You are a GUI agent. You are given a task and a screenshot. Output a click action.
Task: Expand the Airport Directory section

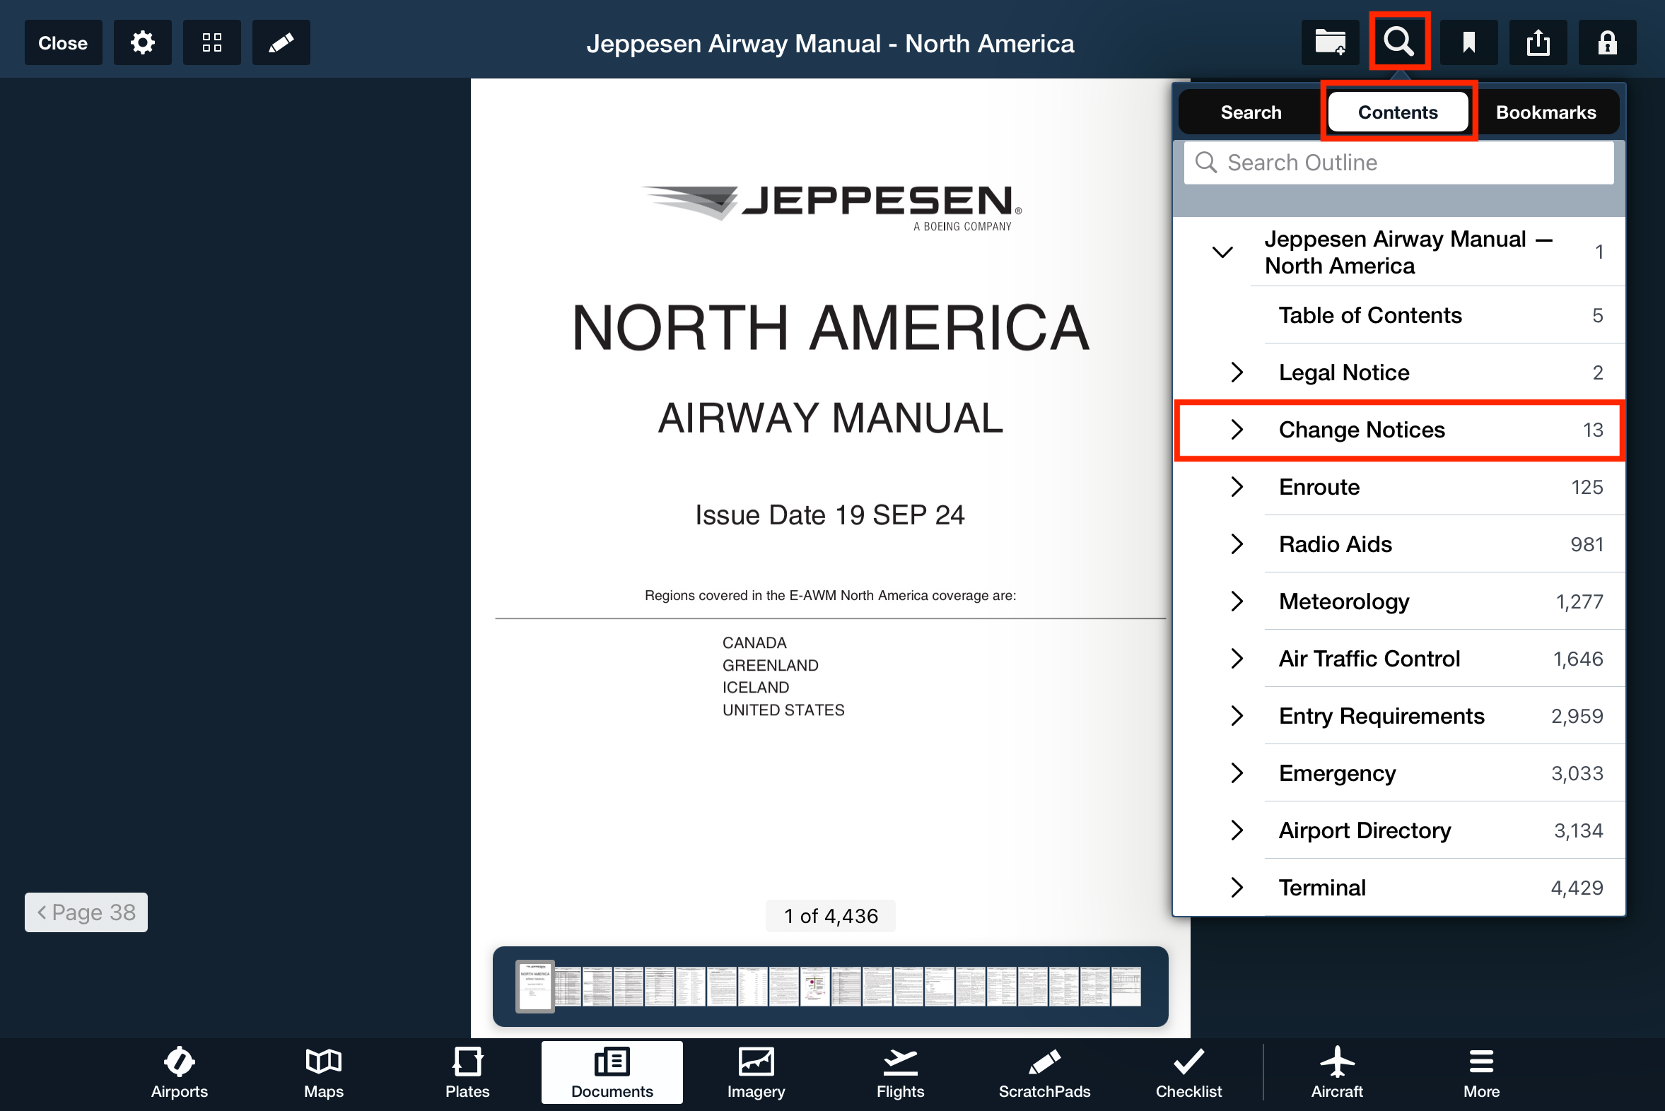1237,830
